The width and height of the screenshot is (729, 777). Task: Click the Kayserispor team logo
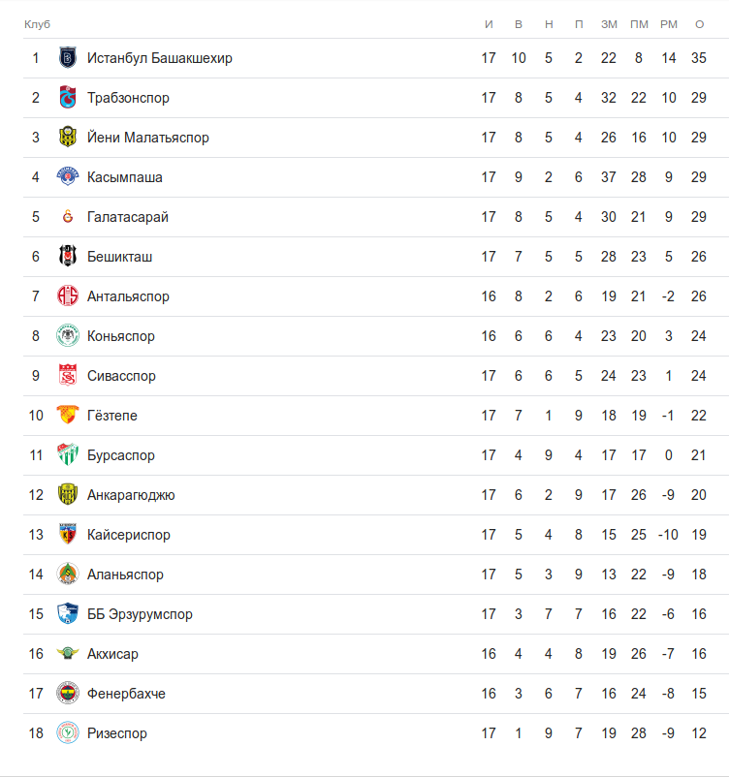click(x=68, y=535)
